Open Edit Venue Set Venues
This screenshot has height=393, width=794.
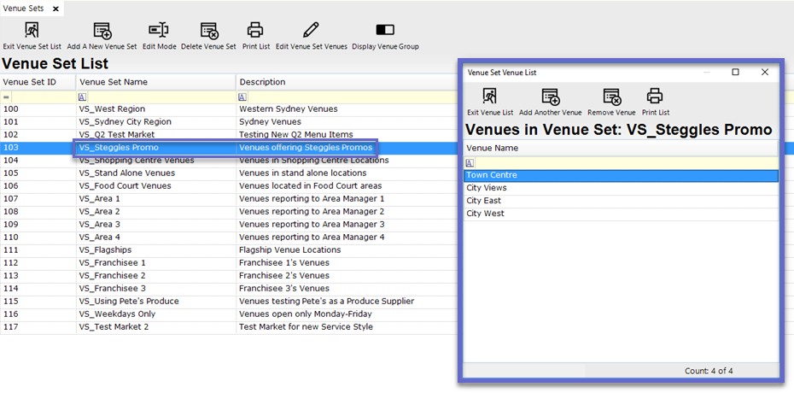point(311,32)
